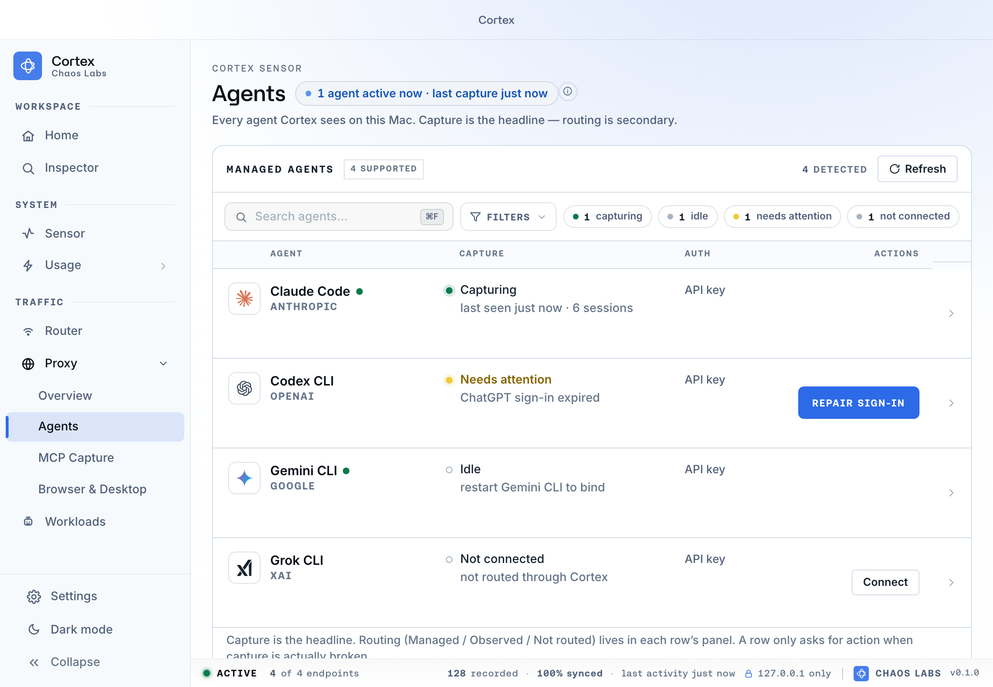Expand the Gemini CLI row chevron
This screenshot has height=687, width=993.
951,493
